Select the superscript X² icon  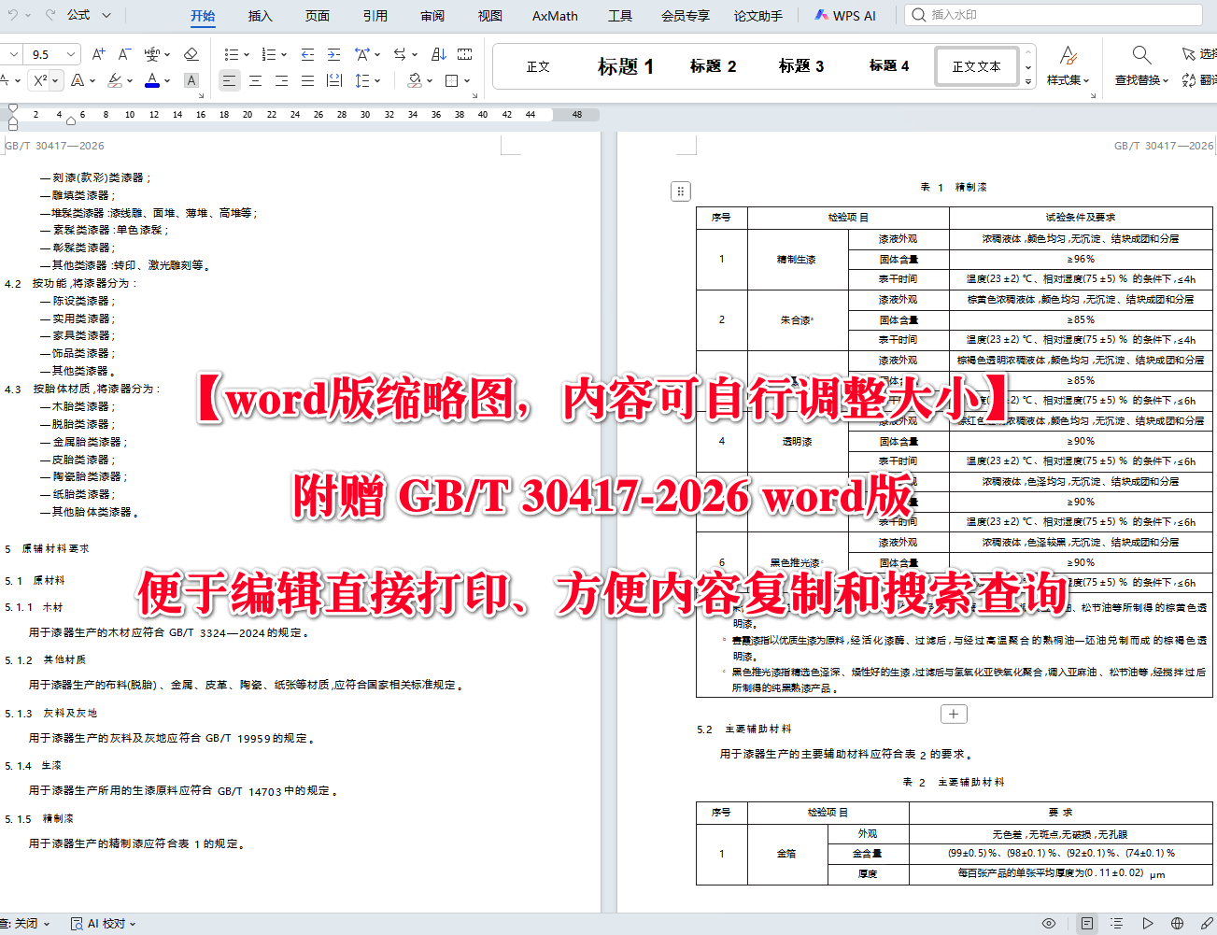(39, 80)
